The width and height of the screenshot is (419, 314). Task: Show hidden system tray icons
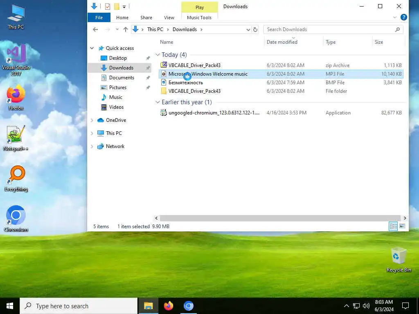click(x=346, y=306)
